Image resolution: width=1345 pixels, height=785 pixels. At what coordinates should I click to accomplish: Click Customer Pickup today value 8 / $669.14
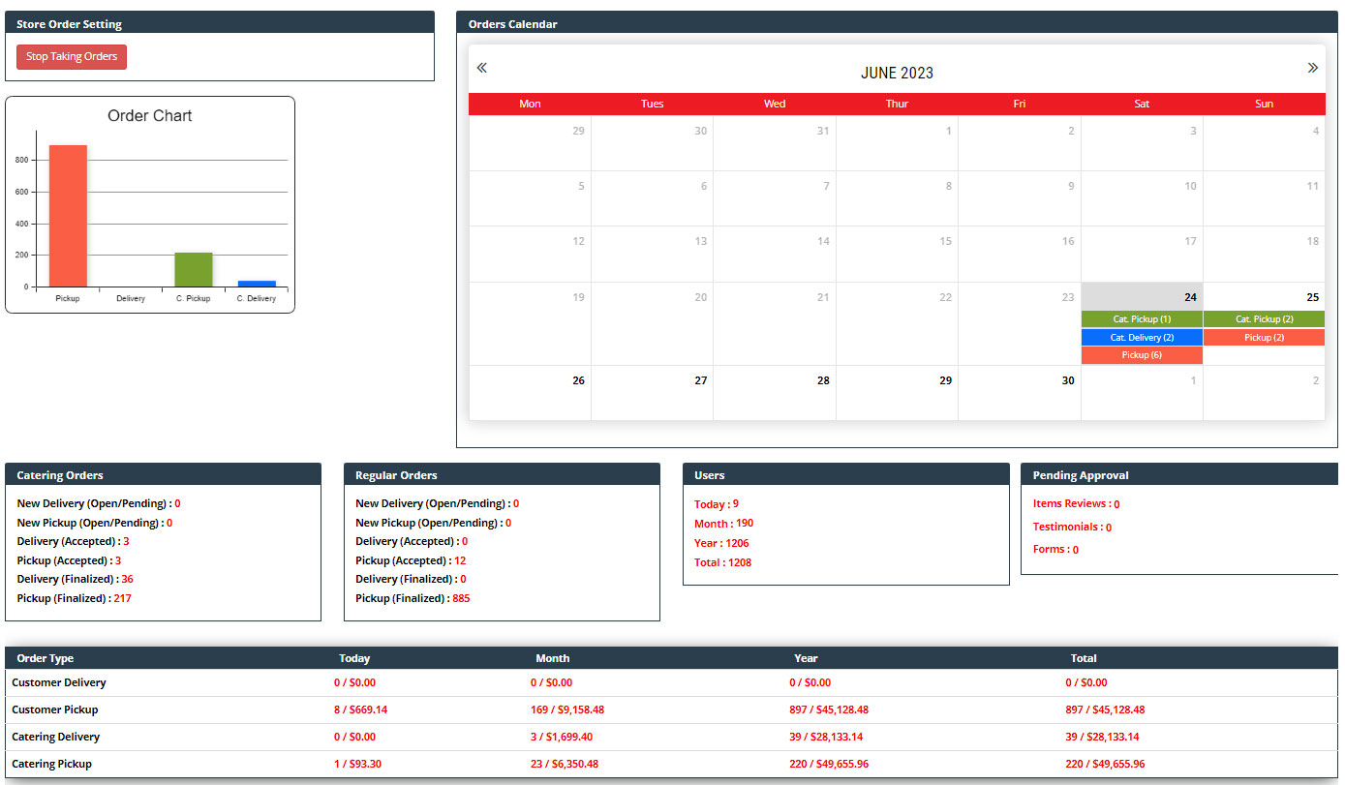361,710
